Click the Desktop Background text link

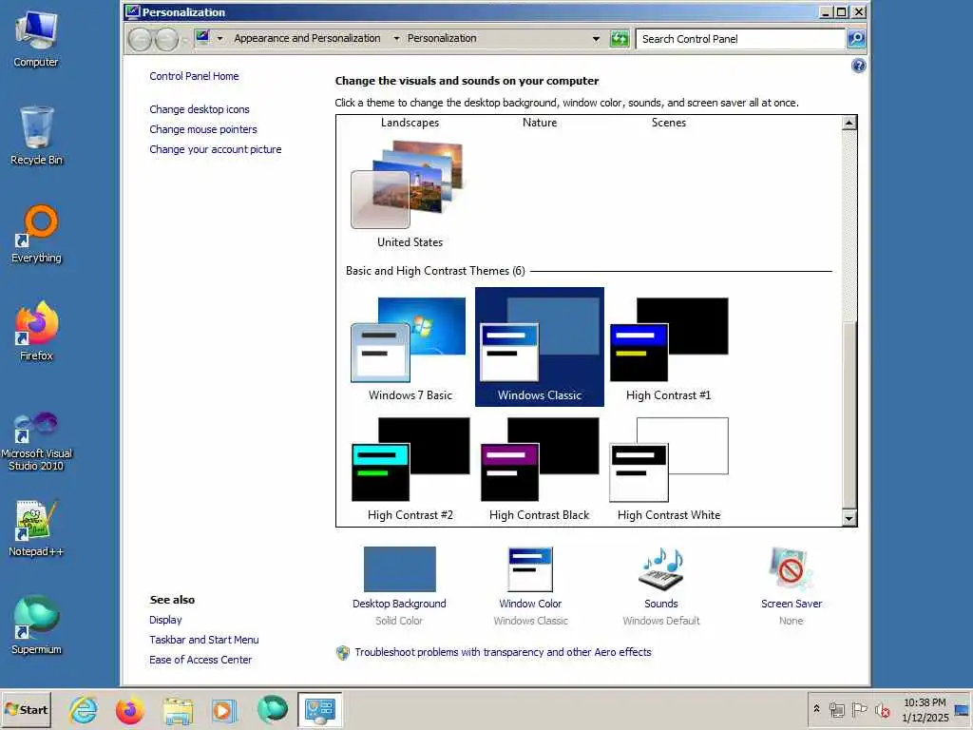click(399, 604)
